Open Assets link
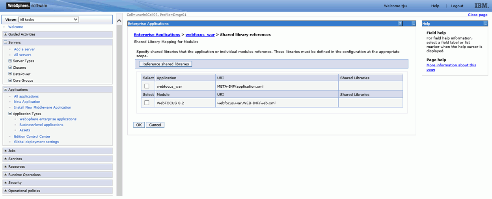The height and width of the screenshot is (199, 492). tap(25, 130)
